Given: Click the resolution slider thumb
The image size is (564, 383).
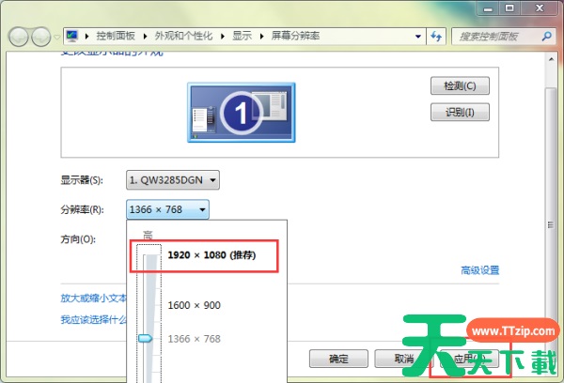Looking at the screenshot, I should (x=146, y=339).
